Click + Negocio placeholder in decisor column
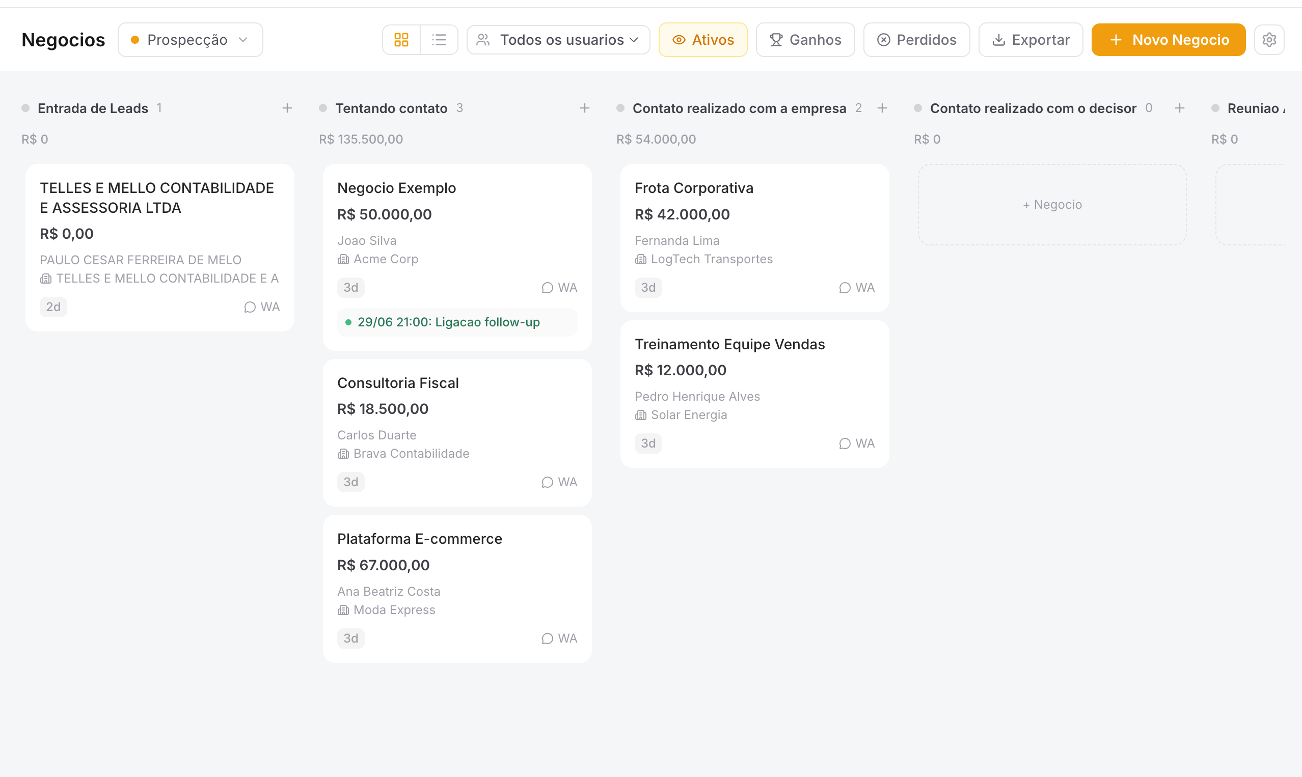Viewport: 1302px width, 777px height. click(x=1052, y=205)
